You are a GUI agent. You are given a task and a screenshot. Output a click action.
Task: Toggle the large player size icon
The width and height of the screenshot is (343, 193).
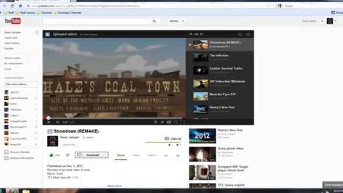click(176, 122)
